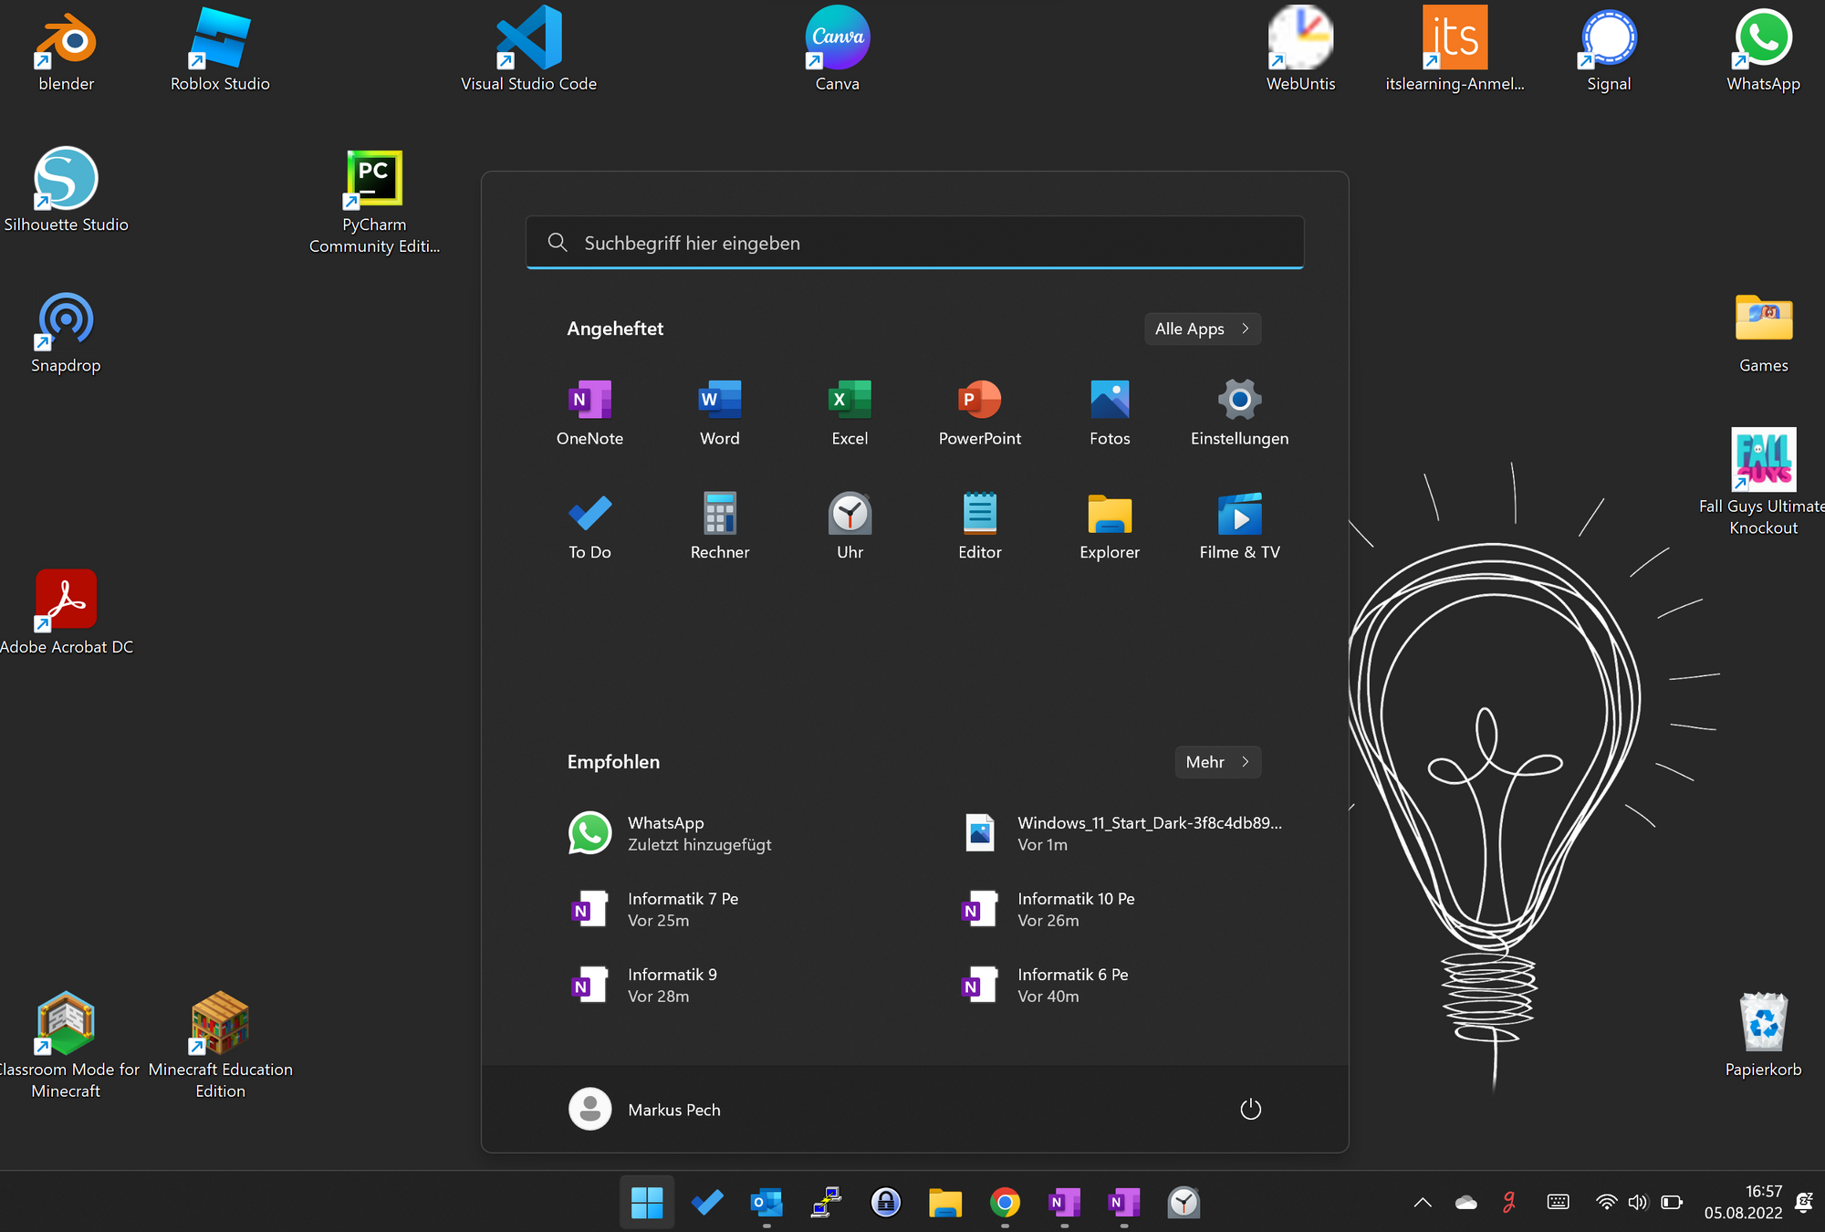This screenshot has height=1232, width=1825.
Task: Open PyCharm Community Edition
Action: point(373,180)
